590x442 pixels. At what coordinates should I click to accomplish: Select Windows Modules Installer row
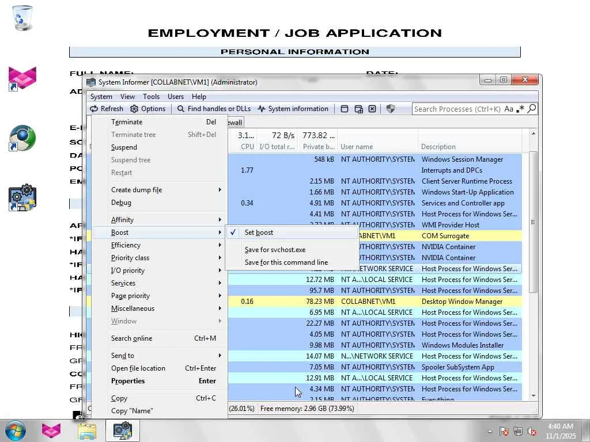click(375, 345)
